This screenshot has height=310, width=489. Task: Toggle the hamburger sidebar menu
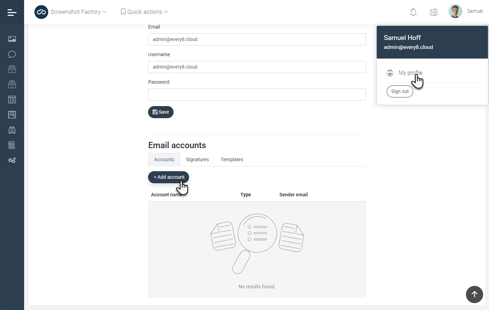[12, 13]
